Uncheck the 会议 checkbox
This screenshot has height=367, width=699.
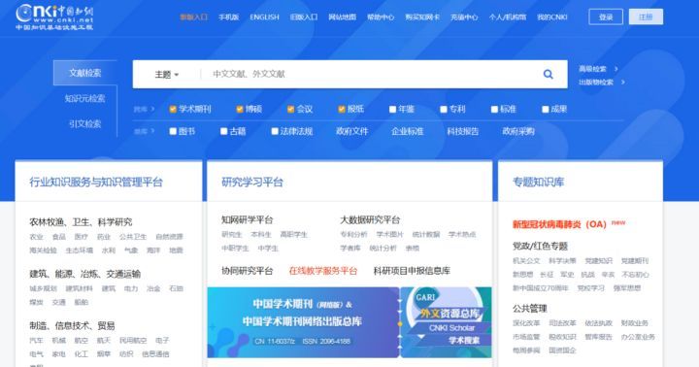pyautogui.click(x=290, y=110)
